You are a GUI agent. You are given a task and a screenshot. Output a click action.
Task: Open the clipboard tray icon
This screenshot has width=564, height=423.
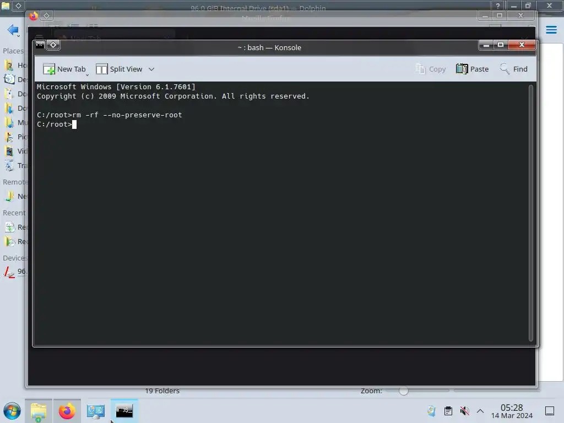click(x=448, y=411)
